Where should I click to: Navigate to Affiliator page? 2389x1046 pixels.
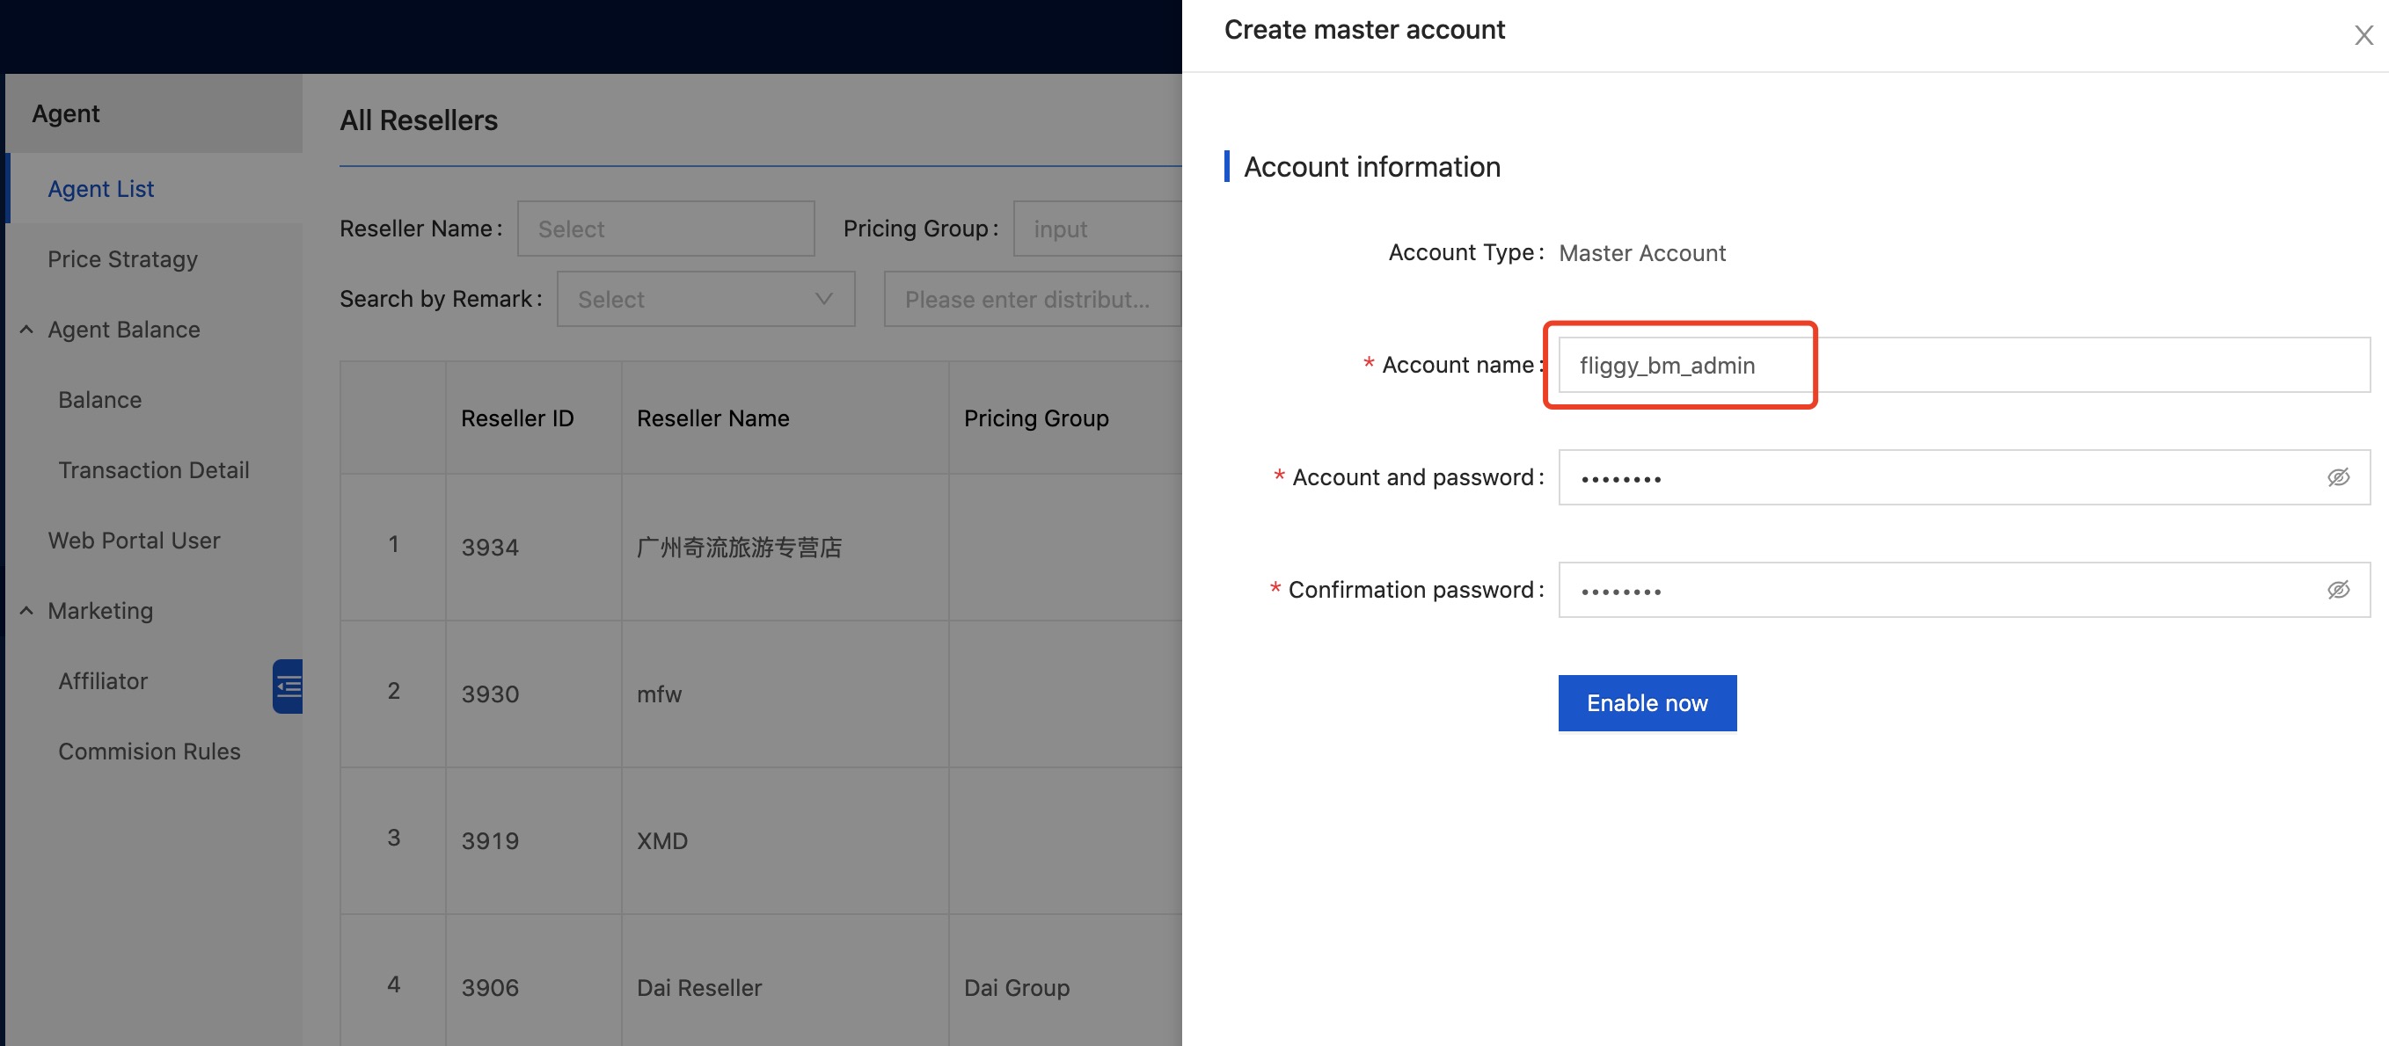point(103,682)
